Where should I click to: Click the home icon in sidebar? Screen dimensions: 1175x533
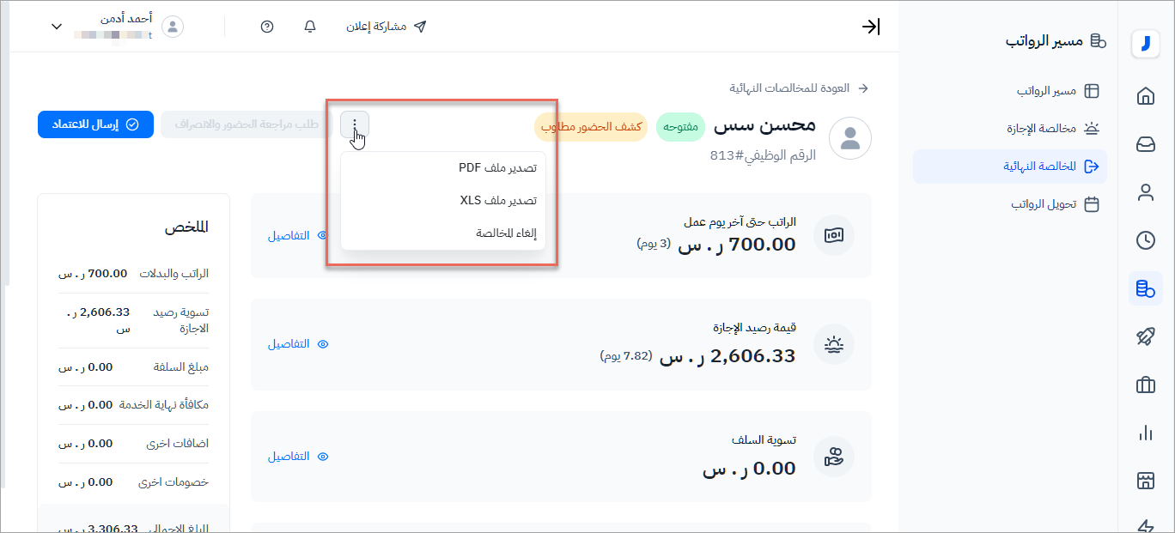(1145, 96)
